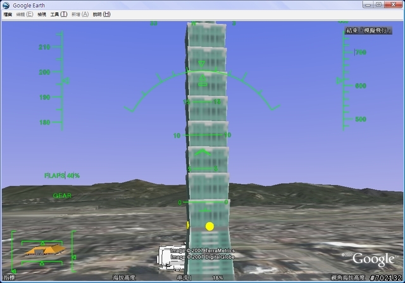
Task: Close the Google Earth window
Action: [394, 4]
